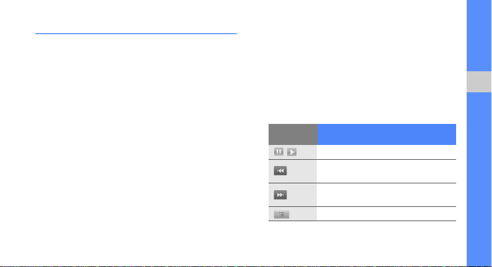Click the bottom border line of the table

coord(362,221)
